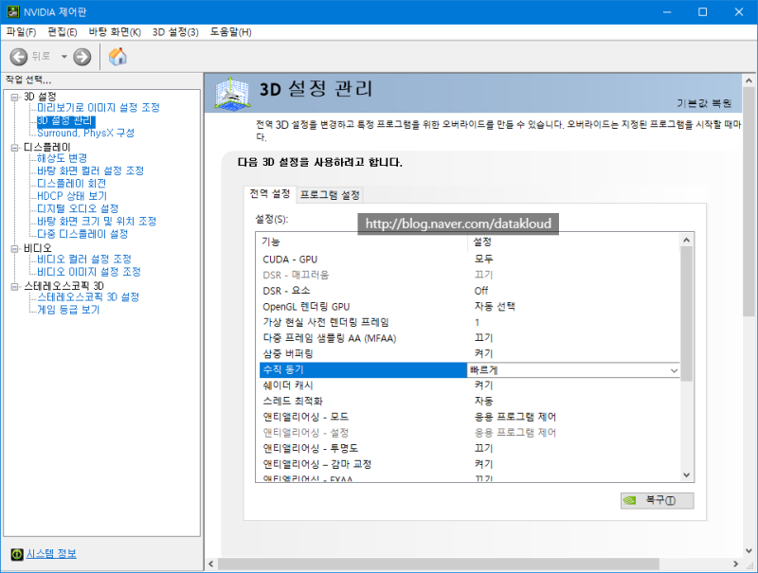Collapse the 스테레오스코픽 3D tree node
The image size is (758, 573).
coord(15,286)
